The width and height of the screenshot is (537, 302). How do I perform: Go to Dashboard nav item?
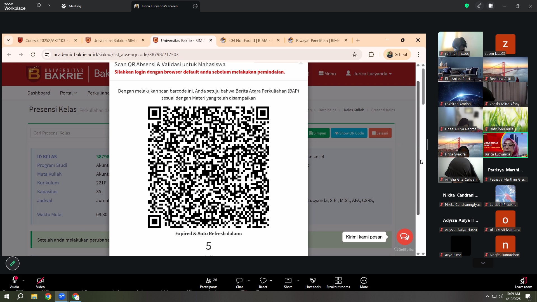tap(39, 93)
